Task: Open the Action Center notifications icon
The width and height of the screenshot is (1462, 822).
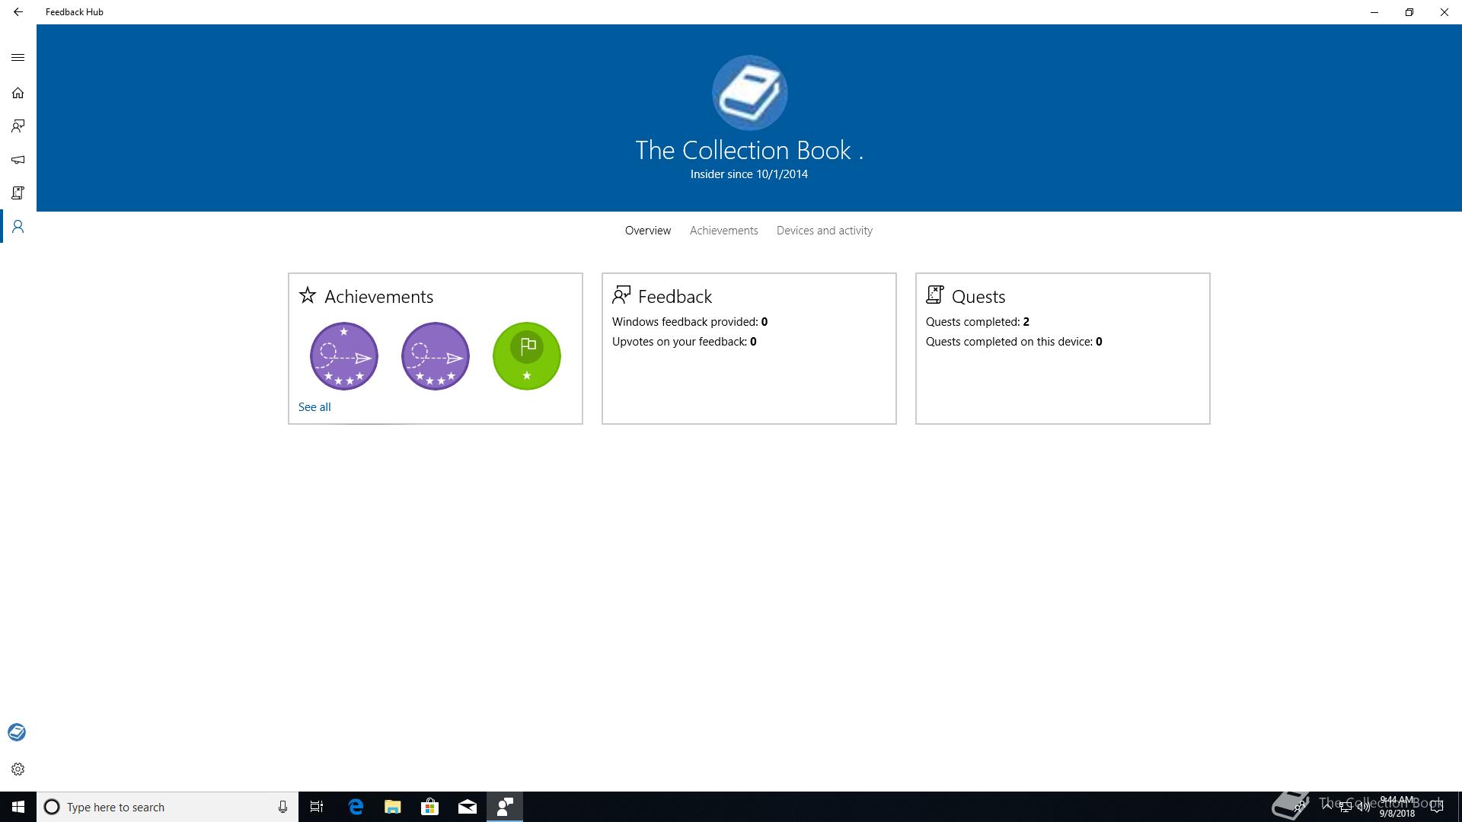Action: pos(1437,807)
